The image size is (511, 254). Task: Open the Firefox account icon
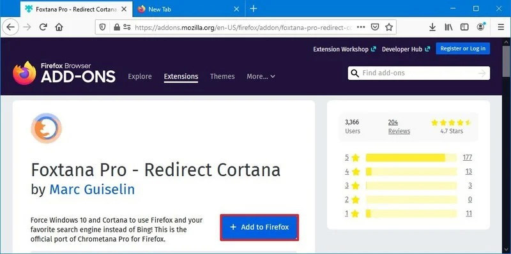pos(481,27)
